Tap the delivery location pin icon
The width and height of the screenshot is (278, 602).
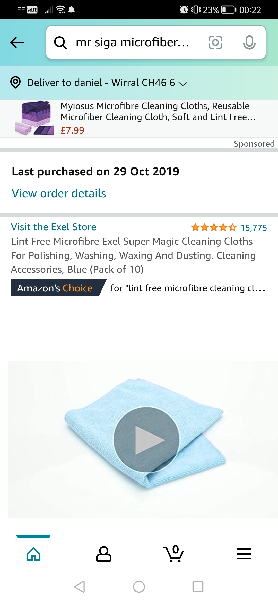[x=15, y=83]
